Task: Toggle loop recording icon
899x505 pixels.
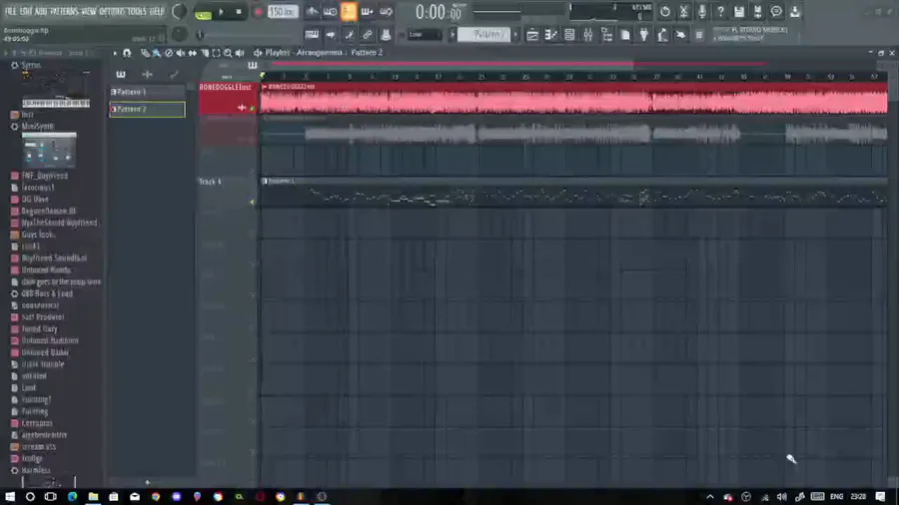Action: click(386, 11)
